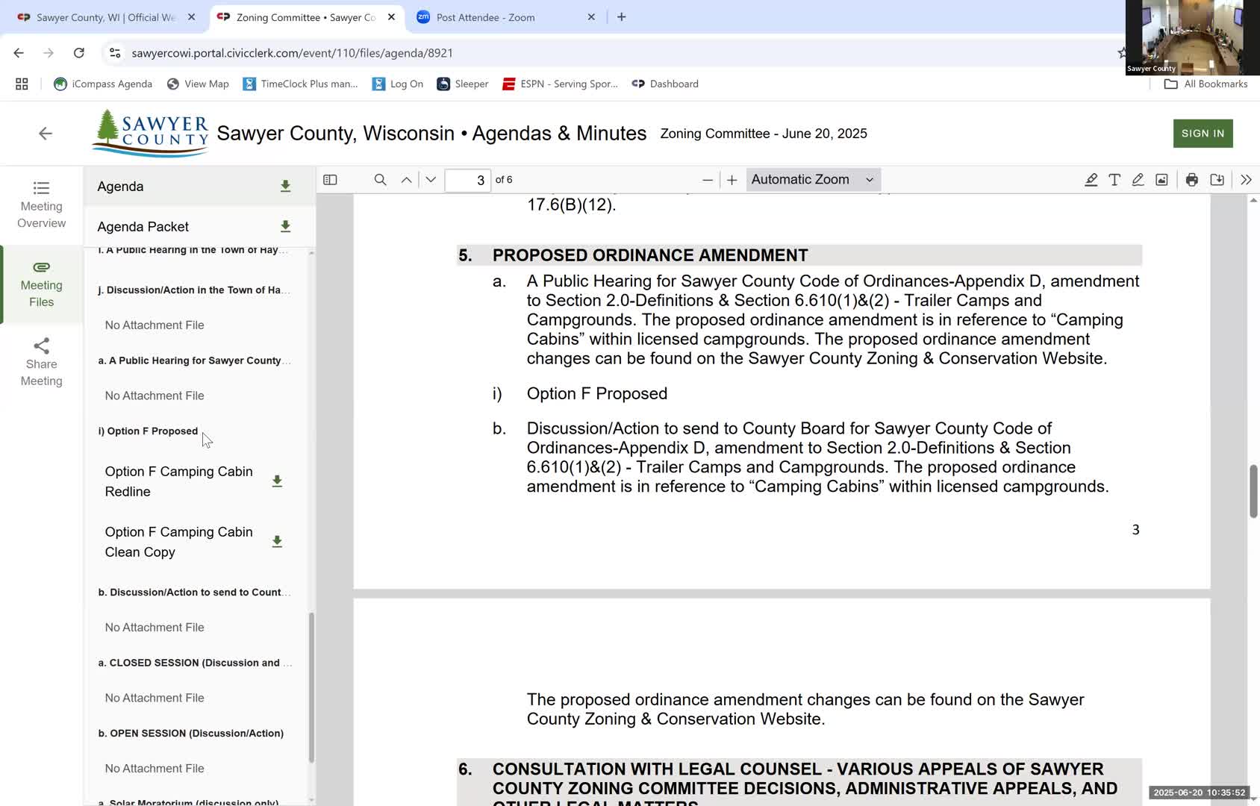The width and height of the screenshot is (1260, 806).
Task: Open a new browser tab
Action: [621, 17]
